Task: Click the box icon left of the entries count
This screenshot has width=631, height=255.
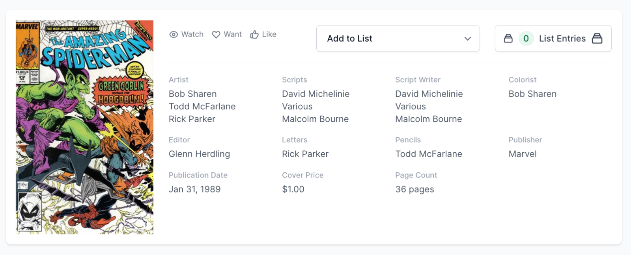Action: [x=508, y=39]
